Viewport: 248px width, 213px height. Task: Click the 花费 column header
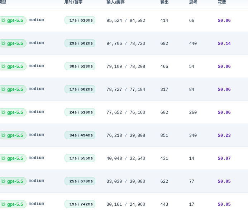[x=222, y=2]
